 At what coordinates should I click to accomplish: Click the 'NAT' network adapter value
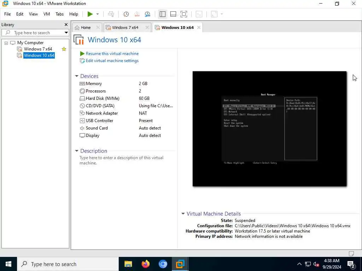pyautogui.click(x=143, y=113)
